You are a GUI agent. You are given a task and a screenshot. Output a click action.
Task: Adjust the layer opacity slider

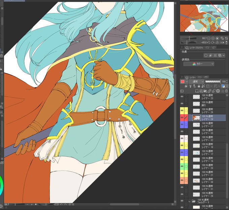coord(213,82)
